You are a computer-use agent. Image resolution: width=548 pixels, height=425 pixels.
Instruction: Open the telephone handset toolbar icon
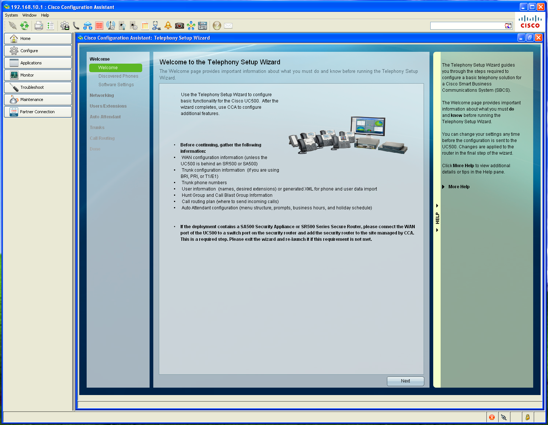click(x=76, y=26)
